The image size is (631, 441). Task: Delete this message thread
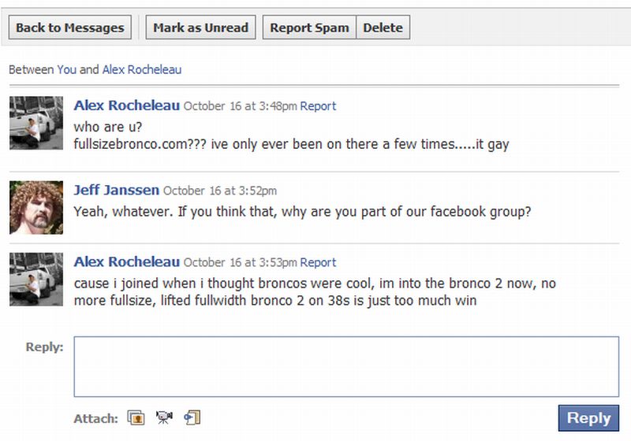pyautogui.click(x=383, y=28)
